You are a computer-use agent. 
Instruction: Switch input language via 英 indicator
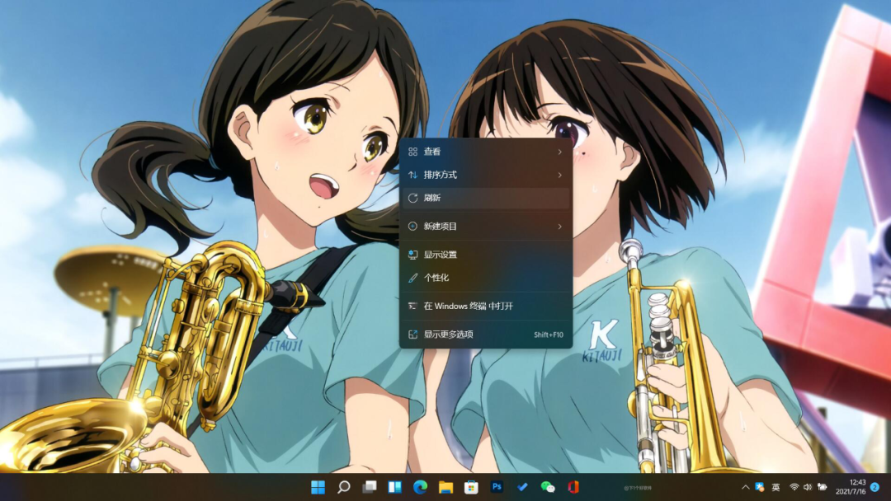tap(775, 487)
